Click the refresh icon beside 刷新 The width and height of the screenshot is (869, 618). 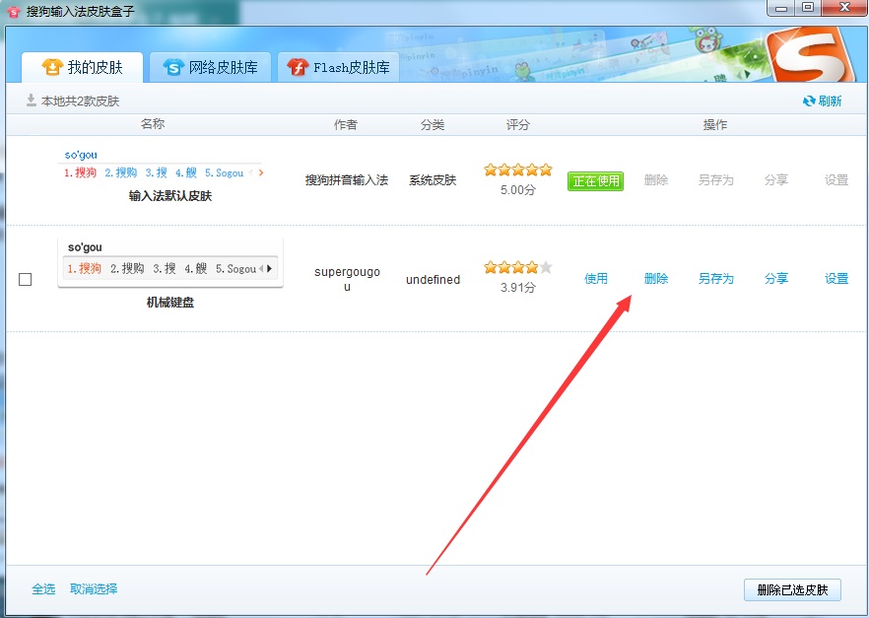pyautogui.click(x=809, y=101)
